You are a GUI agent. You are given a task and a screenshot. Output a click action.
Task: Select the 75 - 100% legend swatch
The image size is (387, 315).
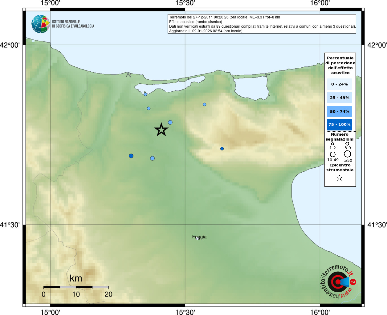click(340, 125)
